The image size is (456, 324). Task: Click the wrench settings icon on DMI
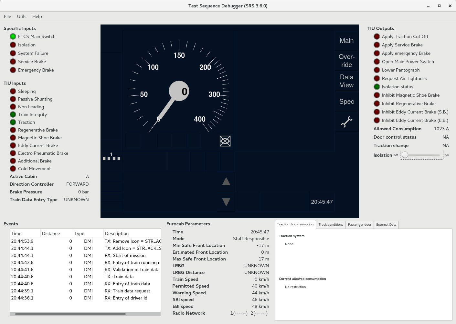point(346,122)
